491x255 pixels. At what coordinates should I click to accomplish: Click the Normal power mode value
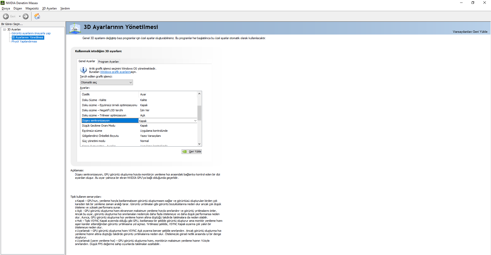tap(144, 141)
